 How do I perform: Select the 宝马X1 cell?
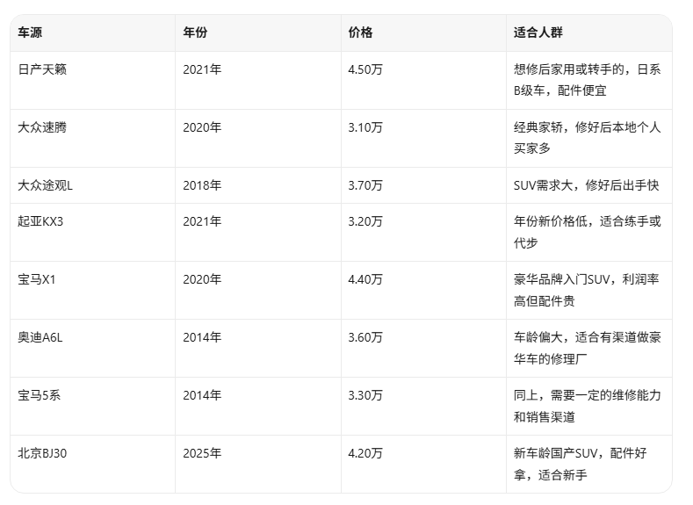(x=93, y=291)
